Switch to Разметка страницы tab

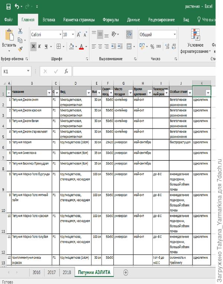79,20
